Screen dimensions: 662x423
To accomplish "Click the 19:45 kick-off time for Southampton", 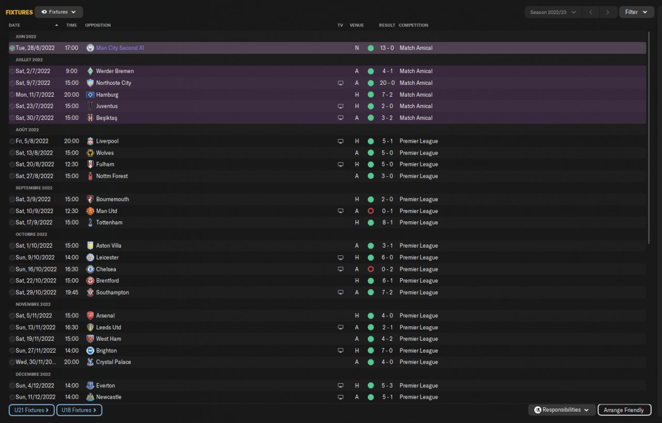I will click(x=72, y=293).
